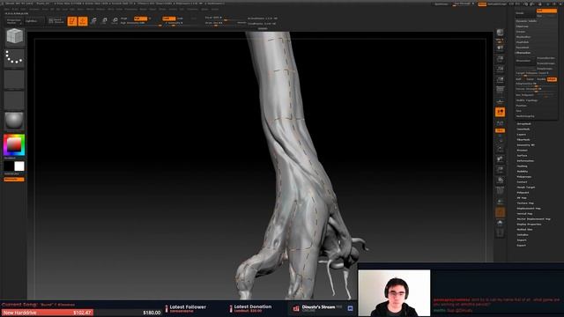Viewport: 564px width, 317px height.
Task: Toggle Transp transparency button
Action: [x=500, y=202]
